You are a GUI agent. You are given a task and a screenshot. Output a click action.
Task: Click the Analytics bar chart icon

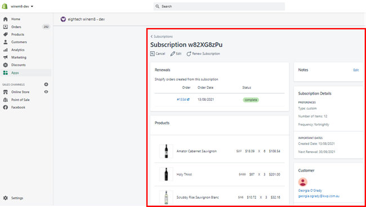6,50
